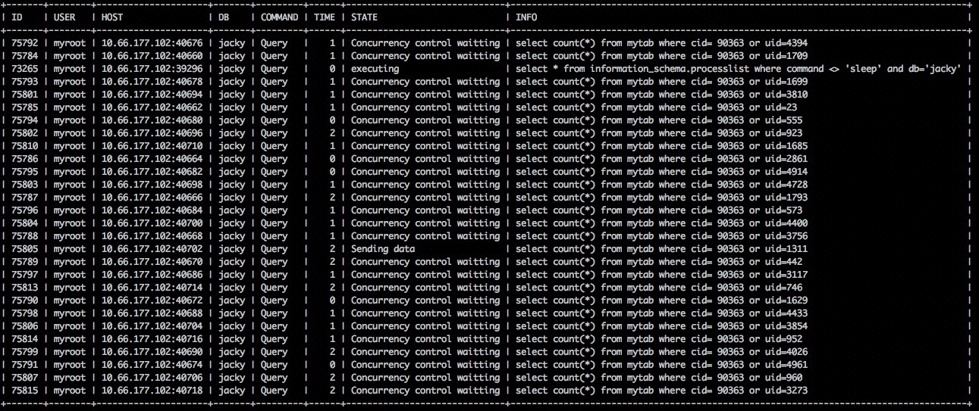Select process ID 75786

pyautogui.click(x=25, y=159)
